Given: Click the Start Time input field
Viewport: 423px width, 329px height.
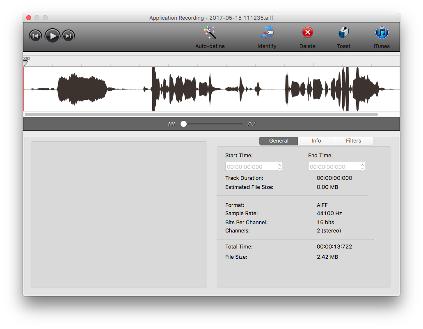Looking at the screenshot, I should (251, 167).
